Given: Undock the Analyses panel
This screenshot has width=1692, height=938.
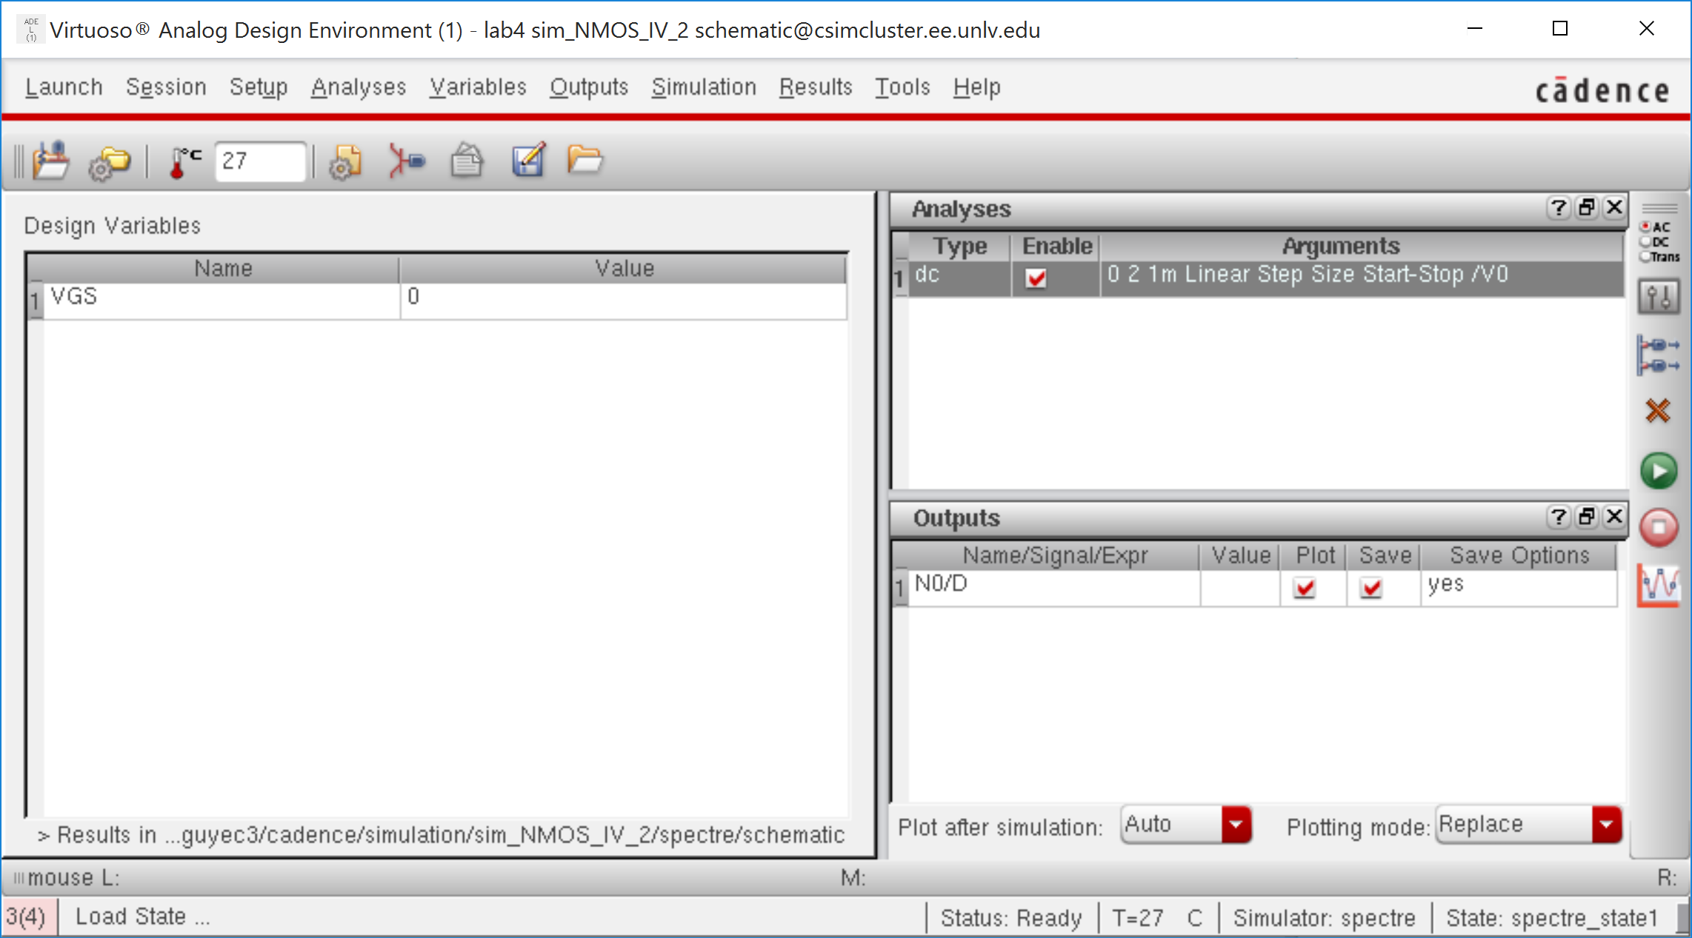Looking at the screenshot, I should (1586, 208).
